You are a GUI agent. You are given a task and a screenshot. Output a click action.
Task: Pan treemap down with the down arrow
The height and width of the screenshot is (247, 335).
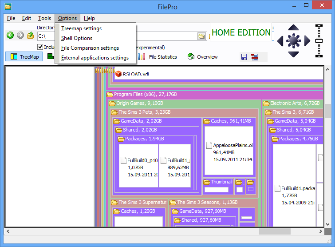pos(294,54)
